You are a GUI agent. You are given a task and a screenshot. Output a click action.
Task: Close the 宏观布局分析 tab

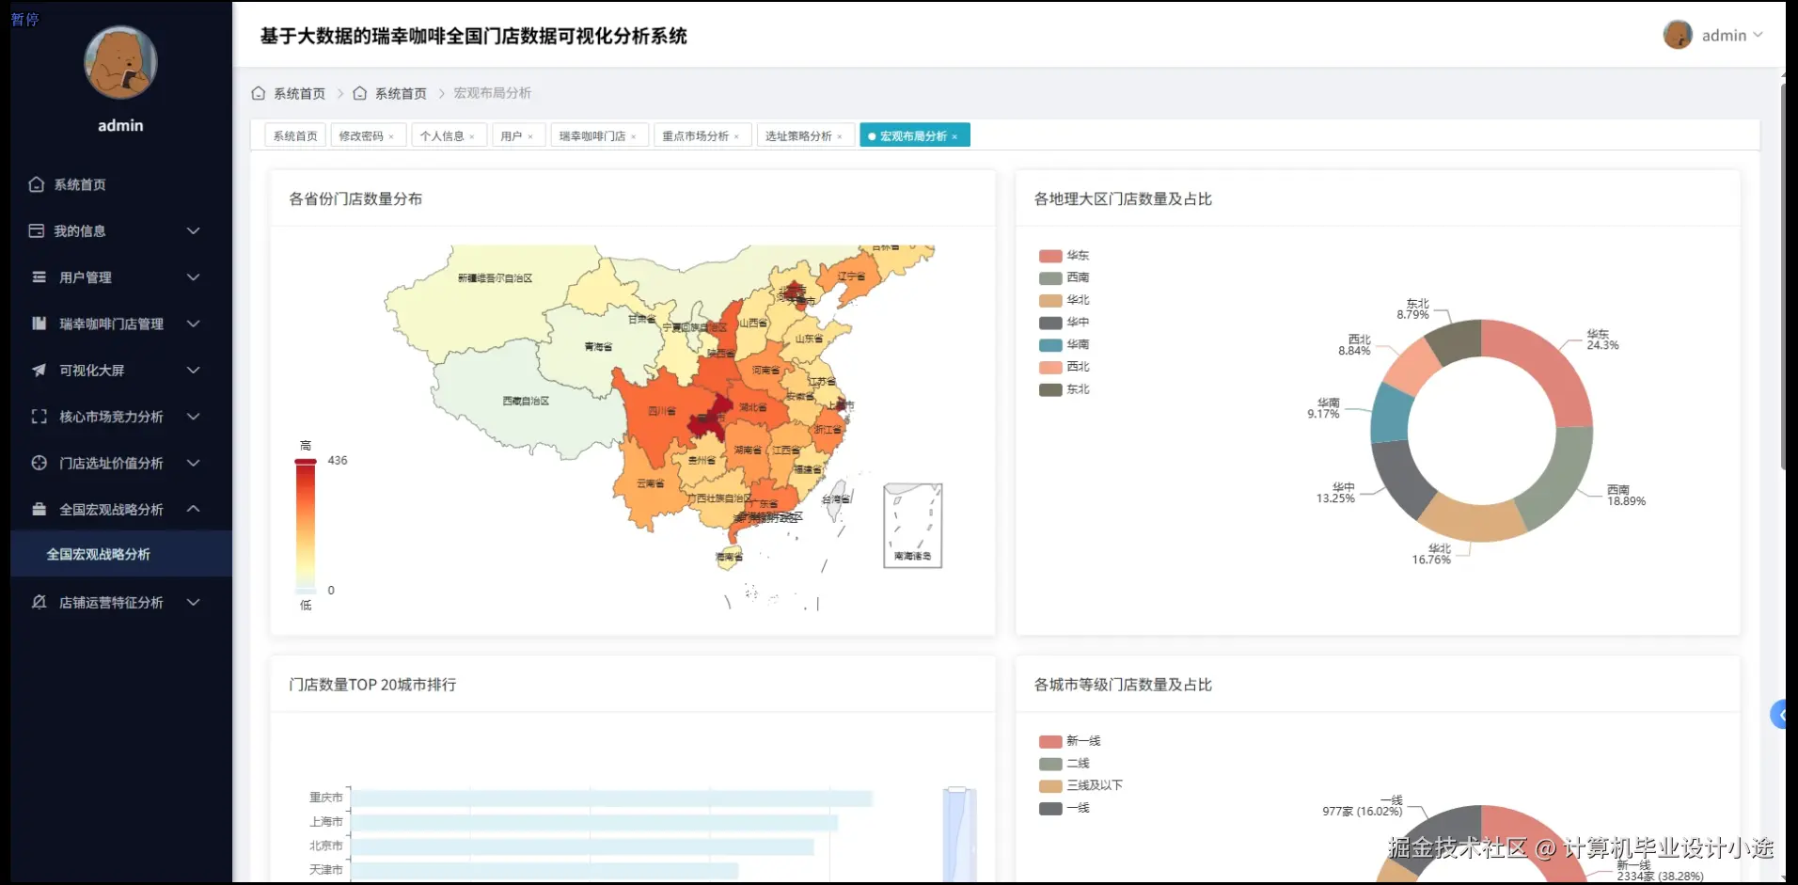click(x=954, y=136)
